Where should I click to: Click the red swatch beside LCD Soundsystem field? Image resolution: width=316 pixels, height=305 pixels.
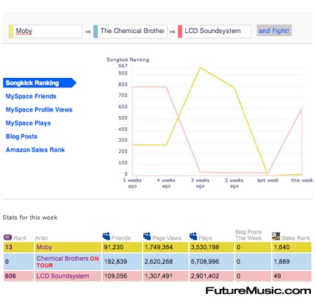tap(180, 32)
